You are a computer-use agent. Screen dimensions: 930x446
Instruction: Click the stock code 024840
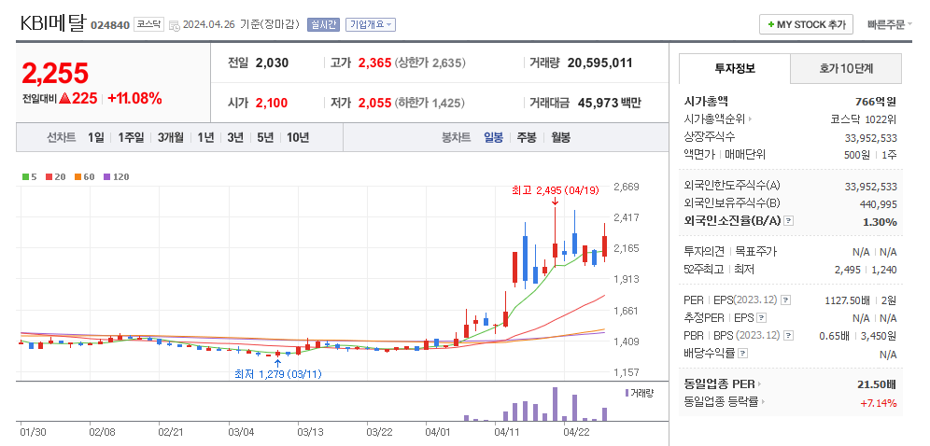click(110, 25)
